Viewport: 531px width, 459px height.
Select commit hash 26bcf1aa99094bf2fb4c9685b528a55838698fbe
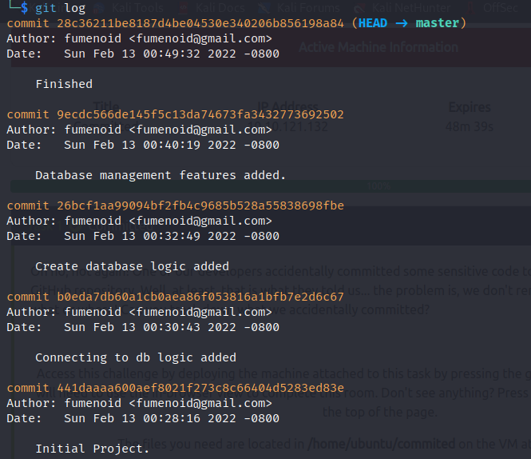[x=200, y=206]
